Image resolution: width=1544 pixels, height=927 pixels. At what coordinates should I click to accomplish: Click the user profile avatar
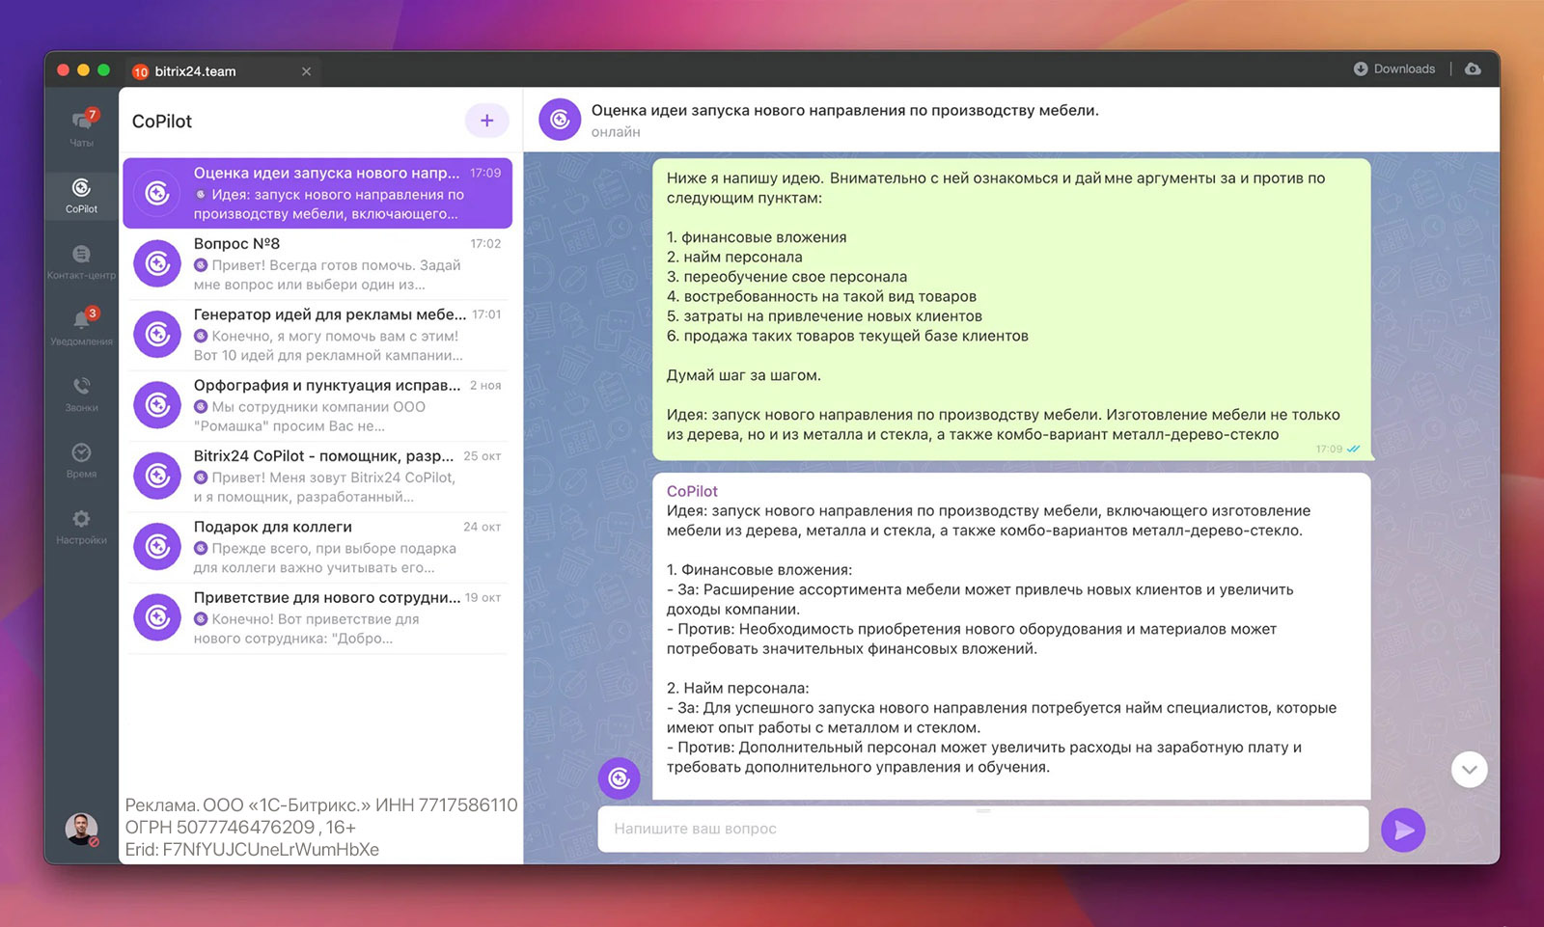(x=82, y=829)
